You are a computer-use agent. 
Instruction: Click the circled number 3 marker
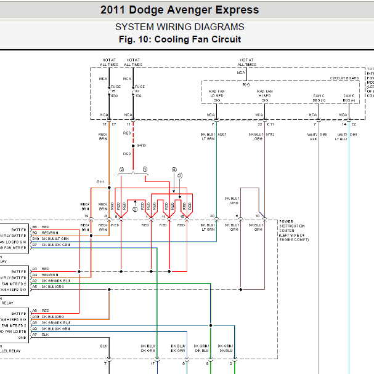(x=135, y=209)
